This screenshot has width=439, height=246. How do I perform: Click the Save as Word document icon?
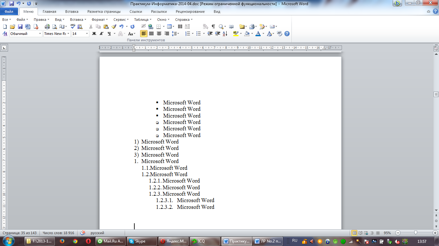click(x=27, y=27)
